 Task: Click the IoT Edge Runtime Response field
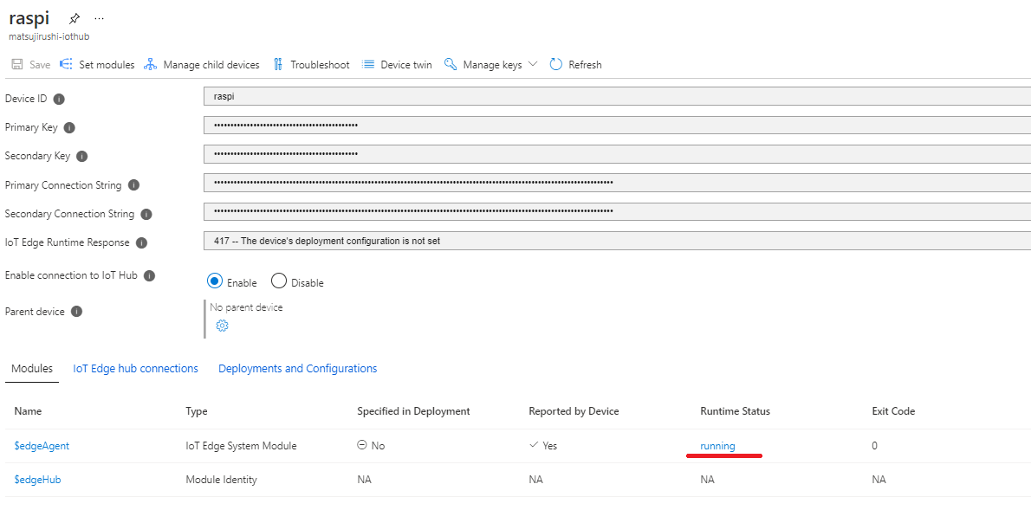tap(618, 241)
